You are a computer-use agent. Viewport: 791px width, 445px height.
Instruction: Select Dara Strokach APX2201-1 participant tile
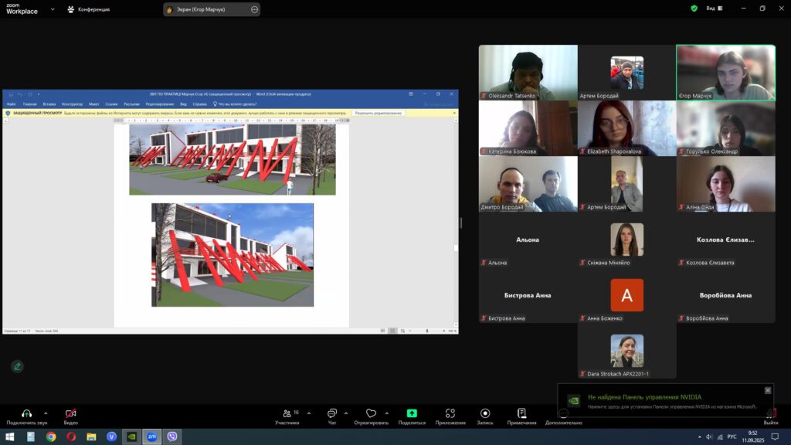pyautogui.click(x=627, y=351)
